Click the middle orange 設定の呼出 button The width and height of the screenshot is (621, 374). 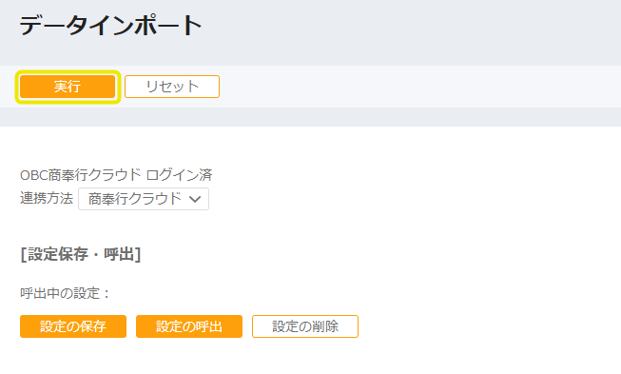189,326
